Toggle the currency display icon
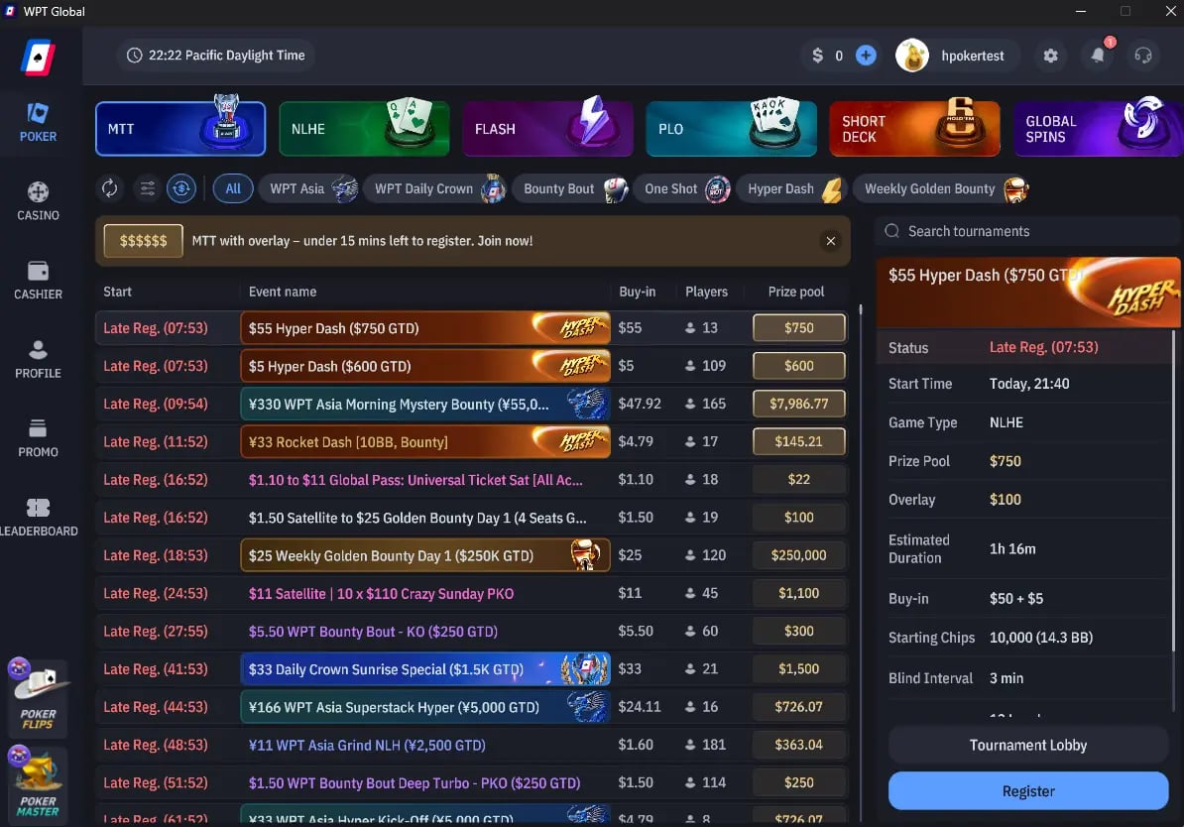This screenshot has width=1184, height=827. pyautogui.click(x=181, y=188)
